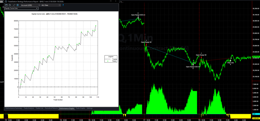Screen dimensions: 260x121
Task: Click the -1,025.00 value tag on indicator axis
Action: 256,118
